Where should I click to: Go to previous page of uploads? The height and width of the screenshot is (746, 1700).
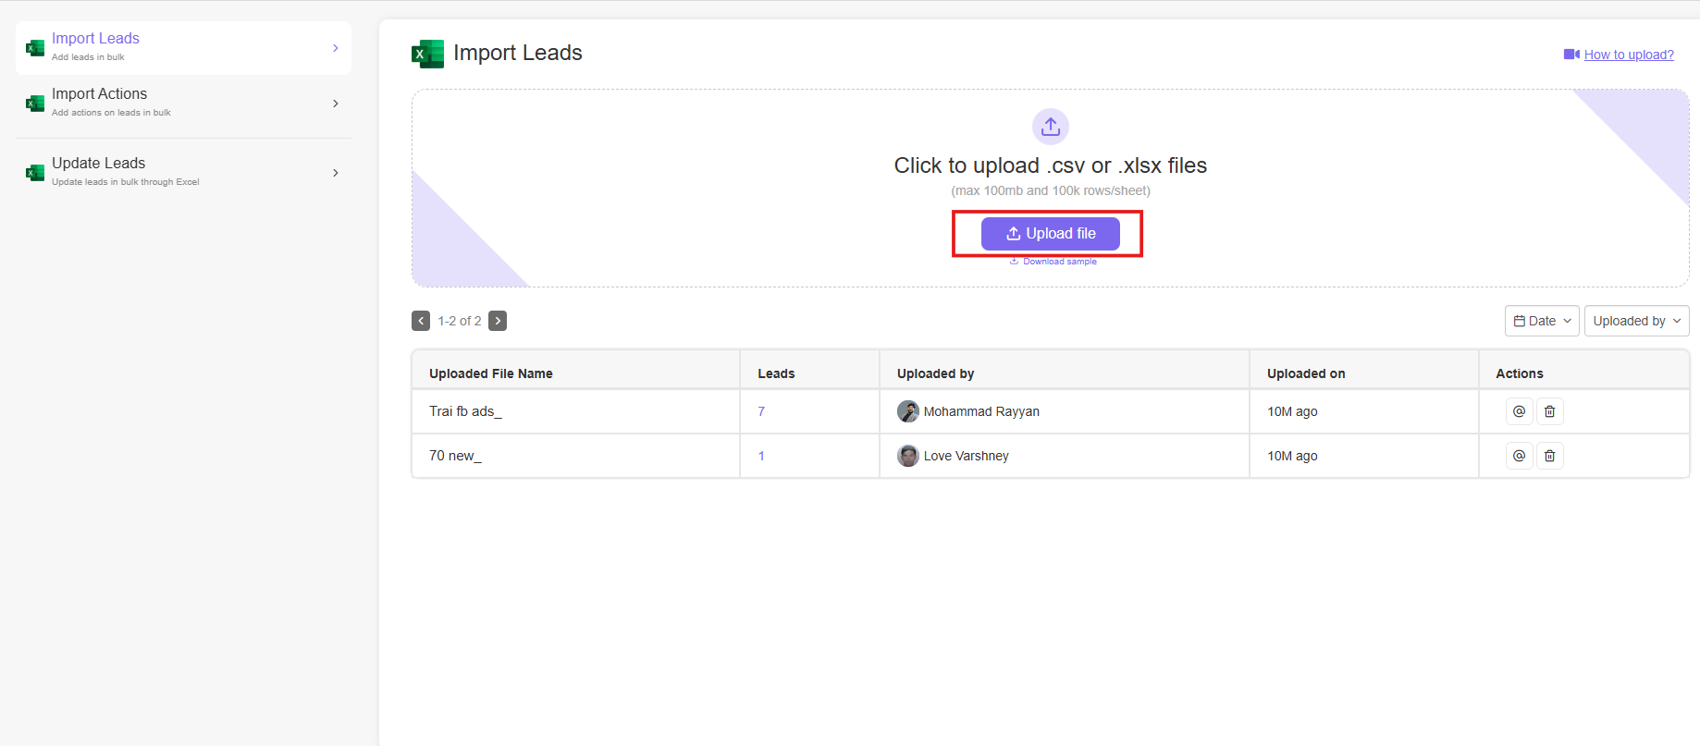pyautogui.click(x=421, y=321)
